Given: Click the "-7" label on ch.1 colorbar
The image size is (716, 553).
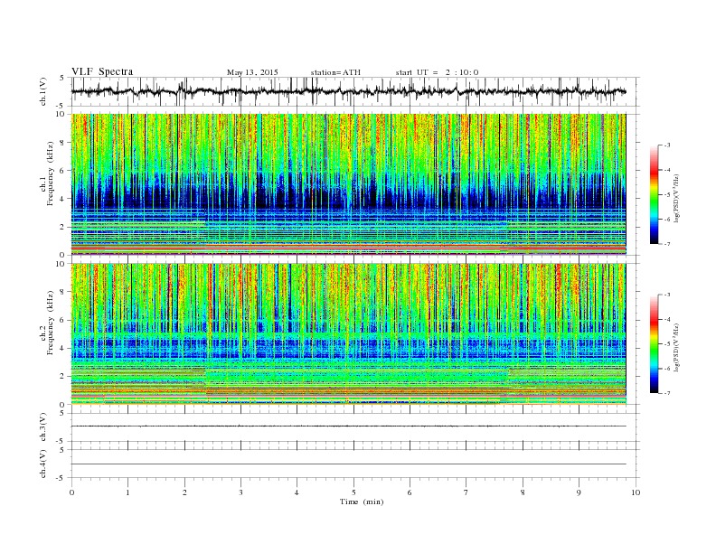Looking at the screenshot, I should click(x=666, y=244).
